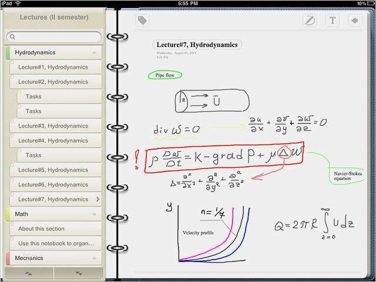376x282 pixels.
Task: Tap the Velocity profile text
Action: click(x=198, y=233)
